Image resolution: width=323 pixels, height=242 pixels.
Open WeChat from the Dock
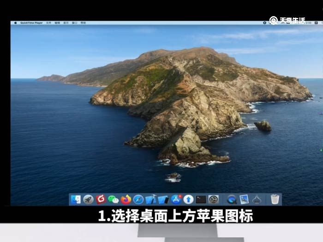click(113, 199)
